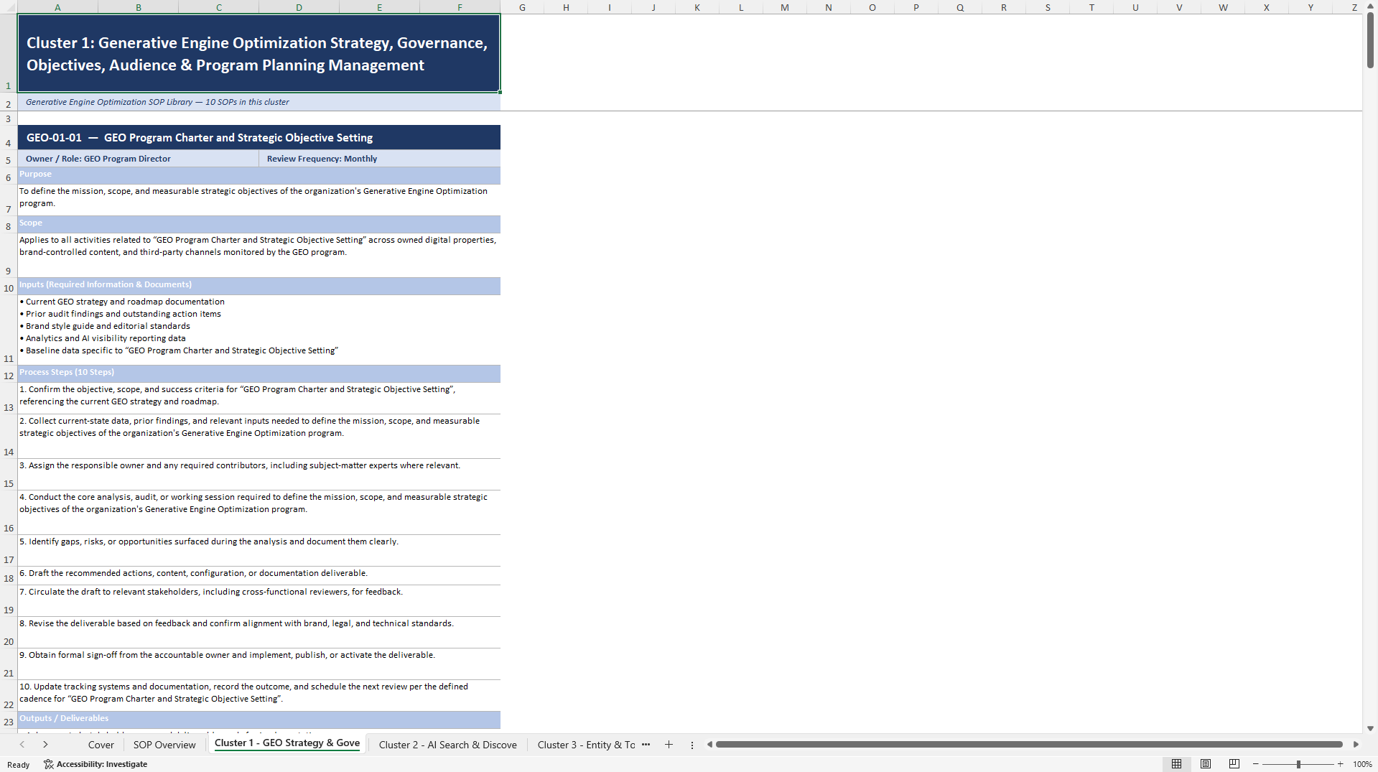Select the 'Ready' status indicator
This screenshot has height=772, width=1378.
coord(19,765)
